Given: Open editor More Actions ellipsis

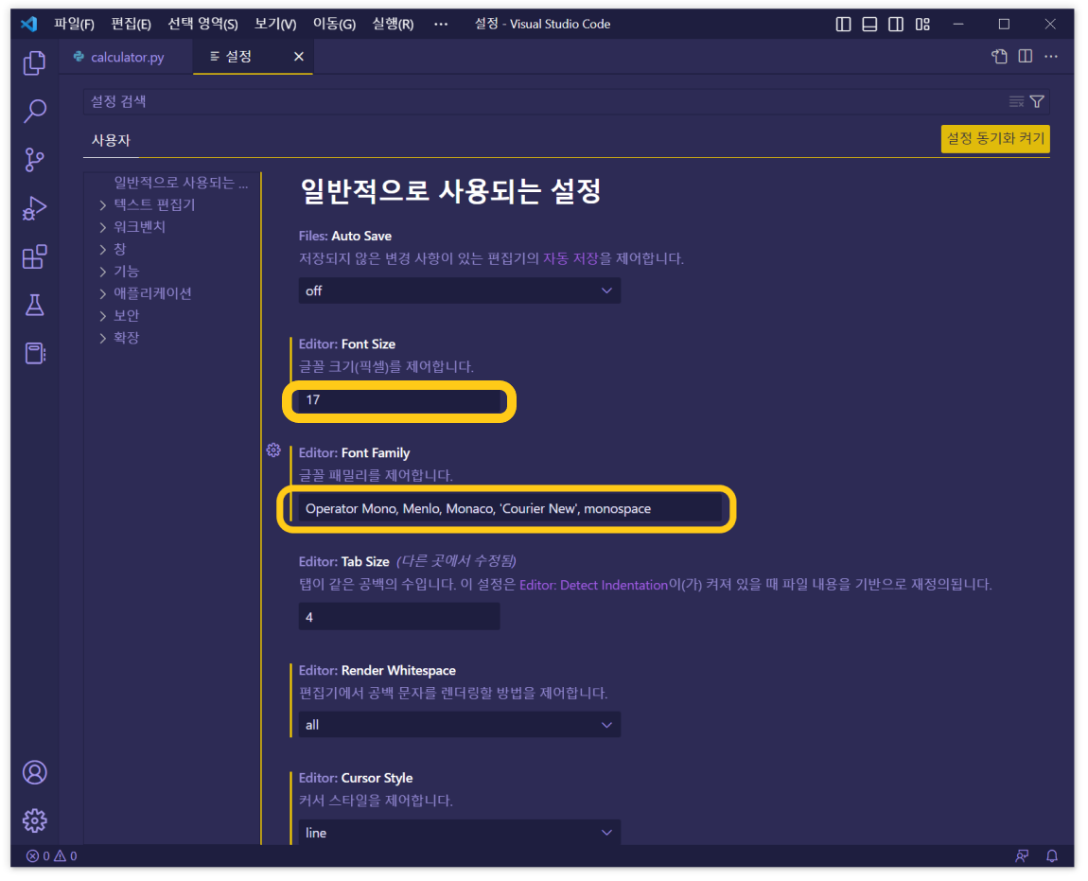Looking at the screenshot, I should tap(1051, 56).
